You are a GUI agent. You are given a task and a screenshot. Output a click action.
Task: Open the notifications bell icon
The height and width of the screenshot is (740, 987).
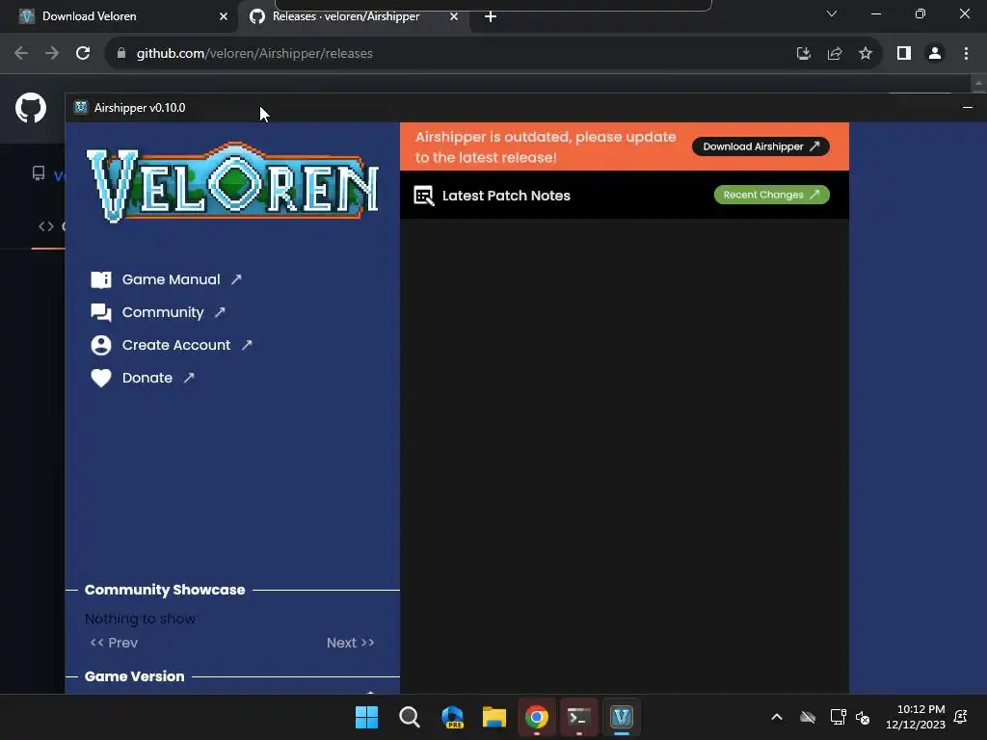[961, 717]
